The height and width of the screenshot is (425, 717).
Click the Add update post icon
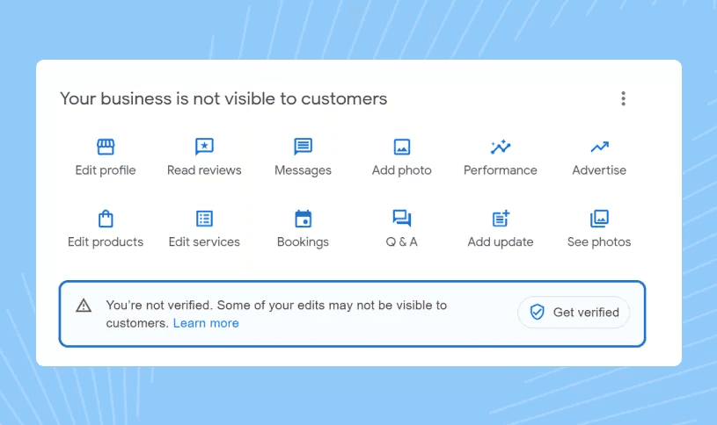[501, 219]
